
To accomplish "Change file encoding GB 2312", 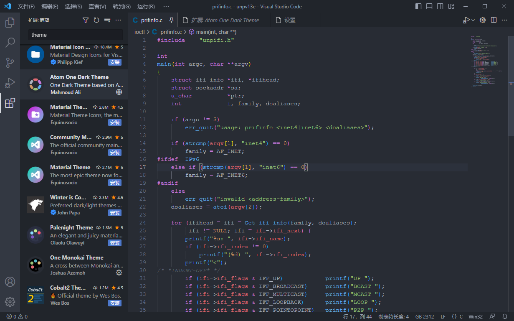I will [425, 316].
